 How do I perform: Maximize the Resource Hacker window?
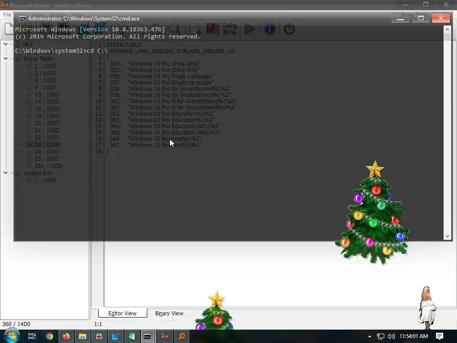click(426, 4)
